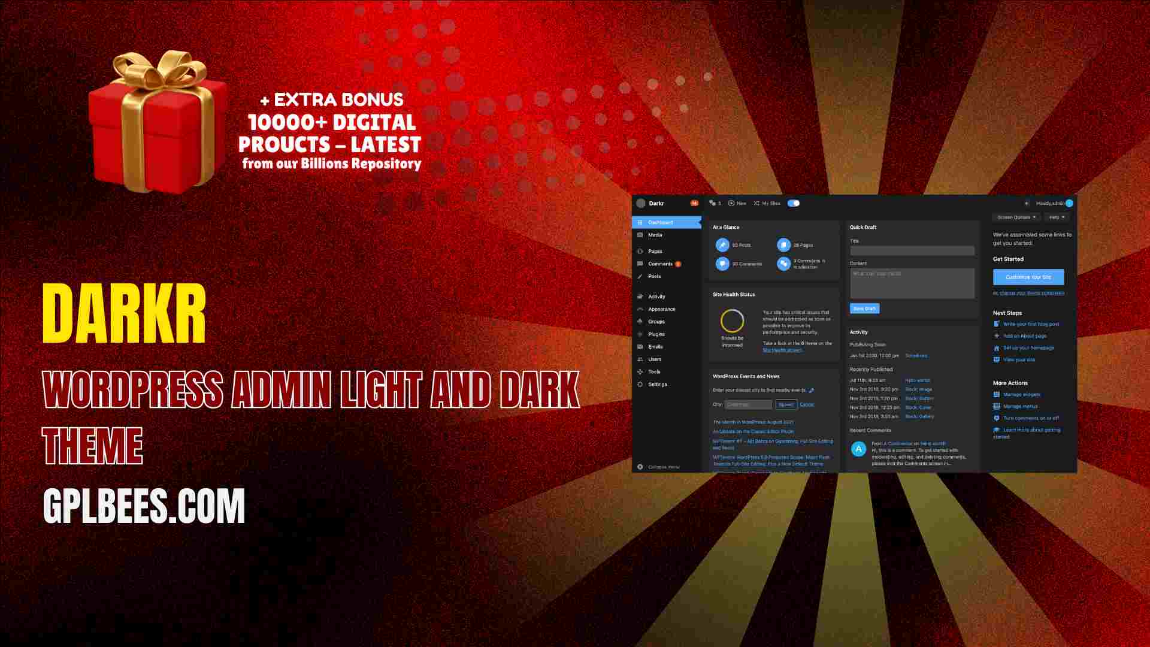Screen dimensions: 1150x647
Task: Open the comments in moderation icon
Action: [783, 264]
